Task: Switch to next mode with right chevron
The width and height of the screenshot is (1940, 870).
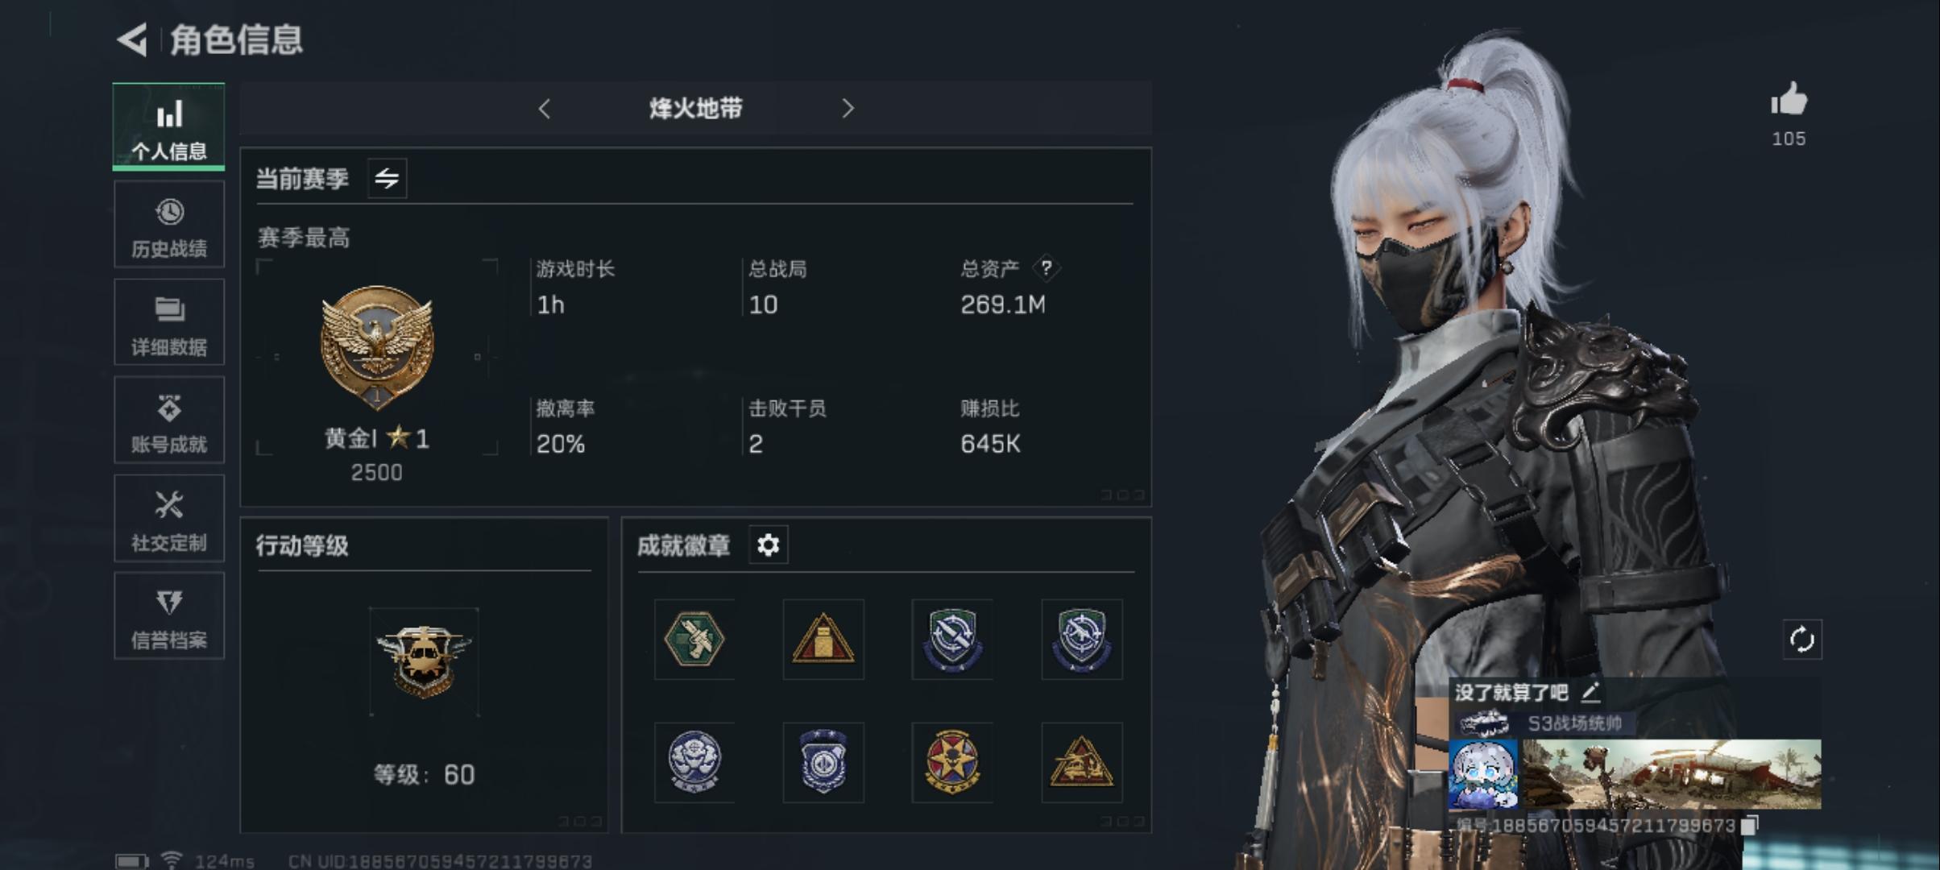Action: tap(847, 109)
